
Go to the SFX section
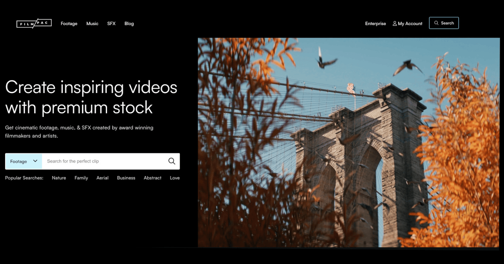coord(111,23)
